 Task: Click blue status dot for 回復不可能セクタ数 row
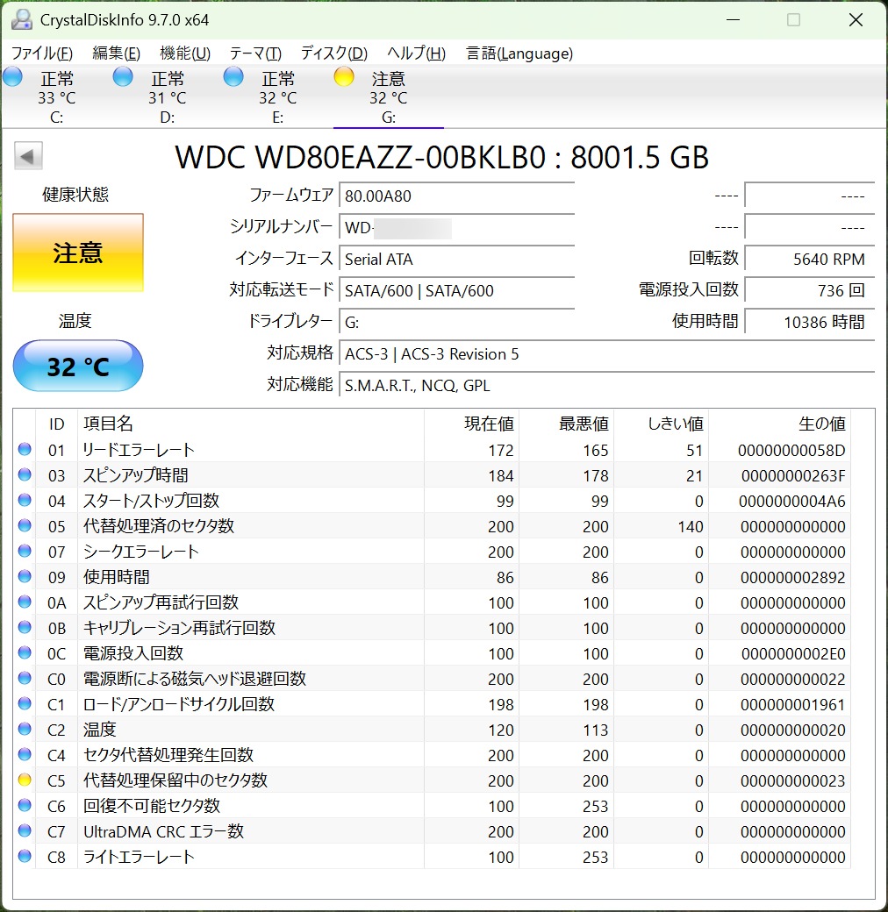click(x=25, y=805)
